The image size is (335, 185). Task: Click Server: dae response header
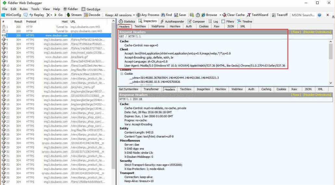pyautogui.click(x=132, y=145)
